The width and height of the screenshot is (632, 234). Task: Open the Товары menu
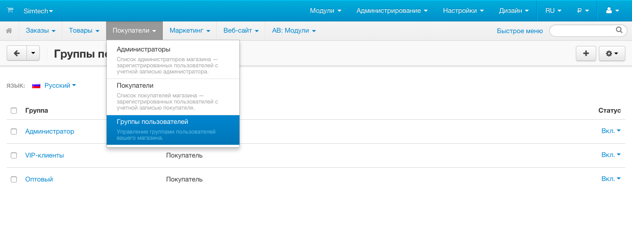pos(84,31)
